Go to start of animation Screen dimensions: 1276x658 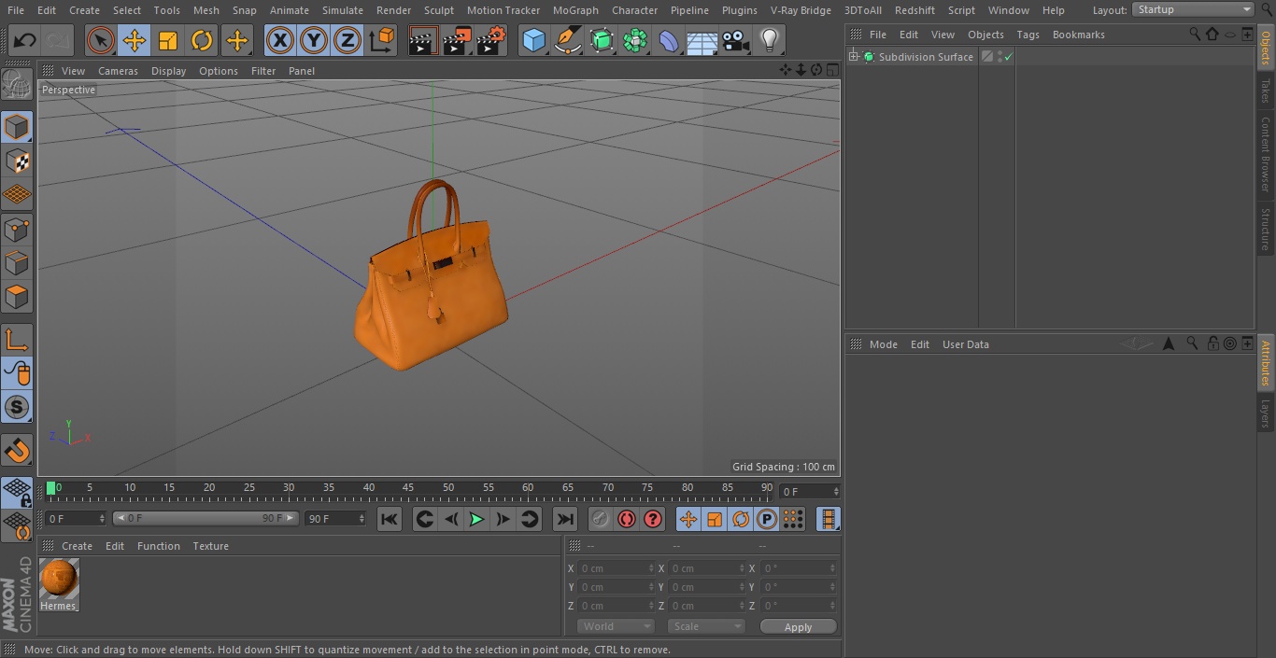390,519
